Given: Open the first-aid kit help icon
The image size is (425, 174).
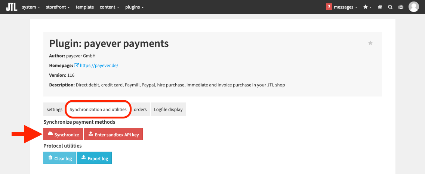Looking at the screenshot, I should [401, 7].
